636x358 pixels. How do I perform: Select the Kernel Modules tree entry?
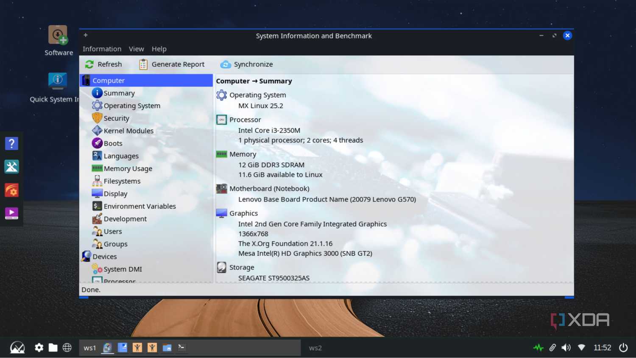pos(128,131)
